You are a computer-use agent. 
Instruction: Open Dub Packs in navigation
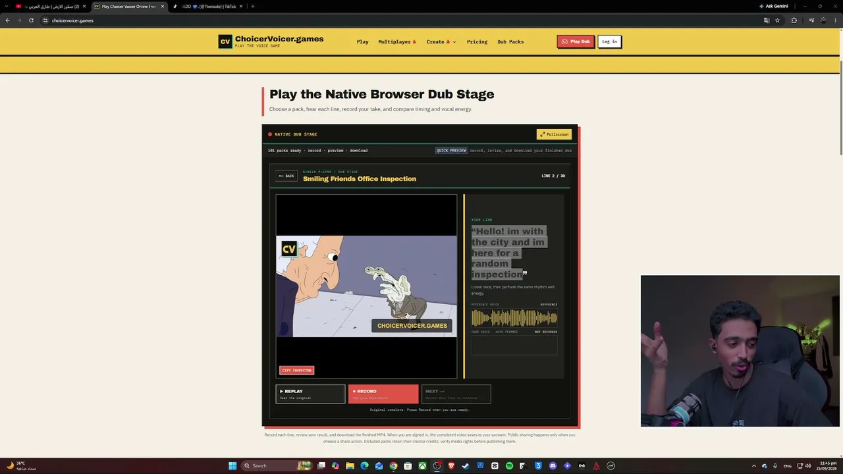[510, 41]
